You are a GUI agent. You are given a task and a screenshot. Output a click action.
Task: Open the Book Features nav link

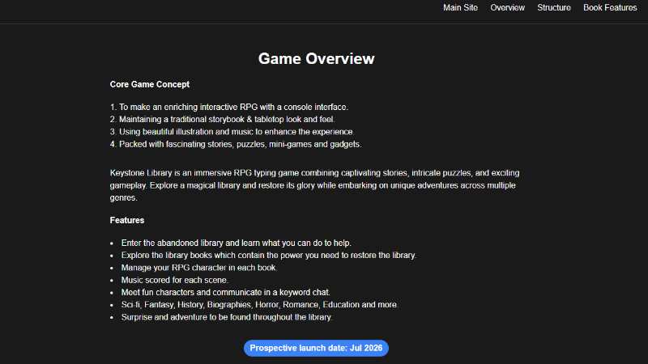pyautogui.click(x=610, y=8)
